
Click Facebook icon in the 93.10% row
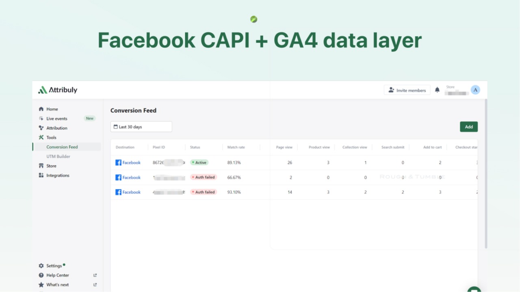click(118, 192)
